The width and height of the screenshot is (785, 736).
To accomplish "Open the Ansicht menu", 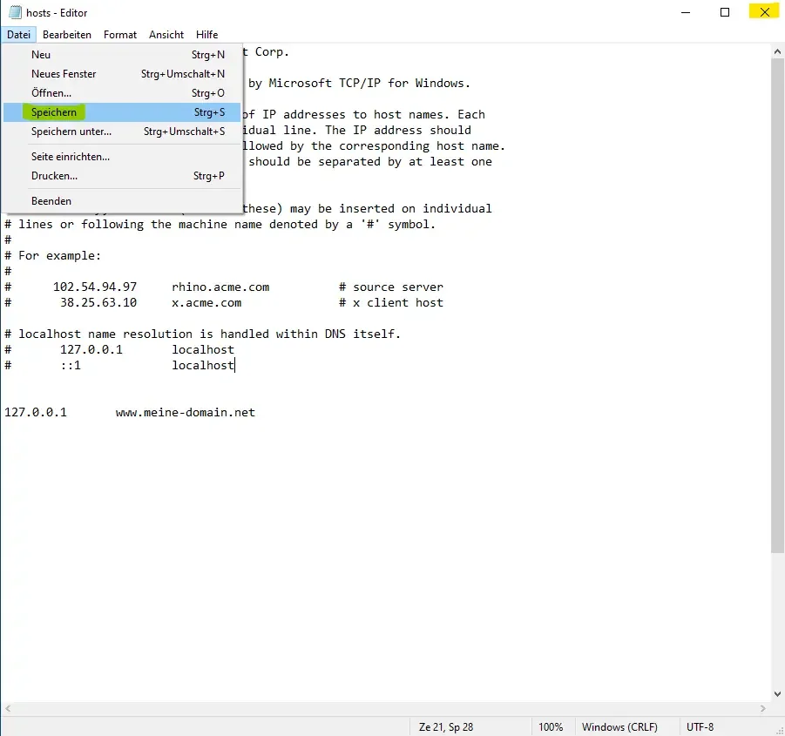I will [166, 35].
